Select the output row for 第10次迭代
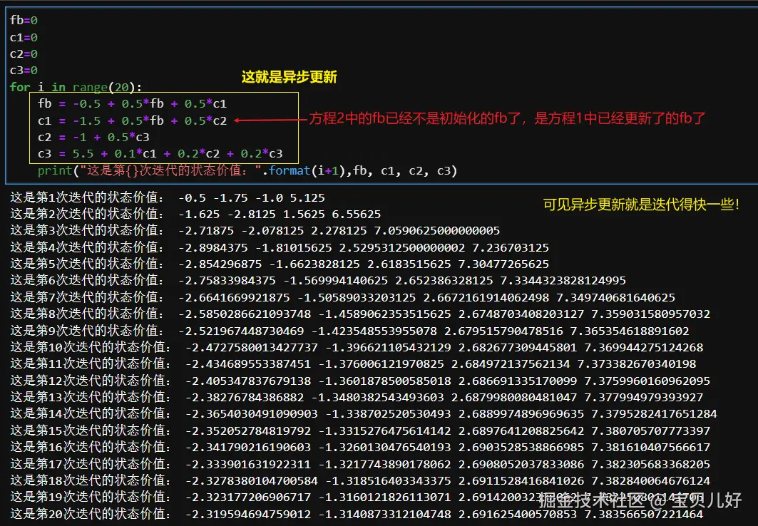 point(357,347)
